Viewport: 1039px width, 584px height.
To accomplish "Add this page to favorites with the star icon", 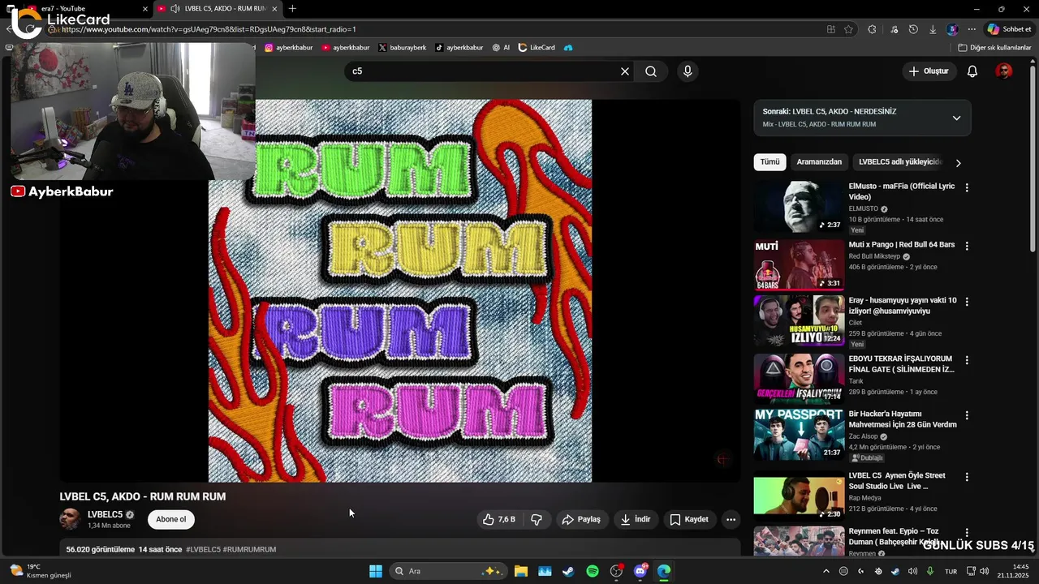I will [848, 29].
